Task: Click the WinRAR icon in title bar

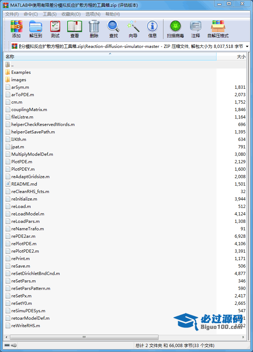Action: (x=6, y=5)
